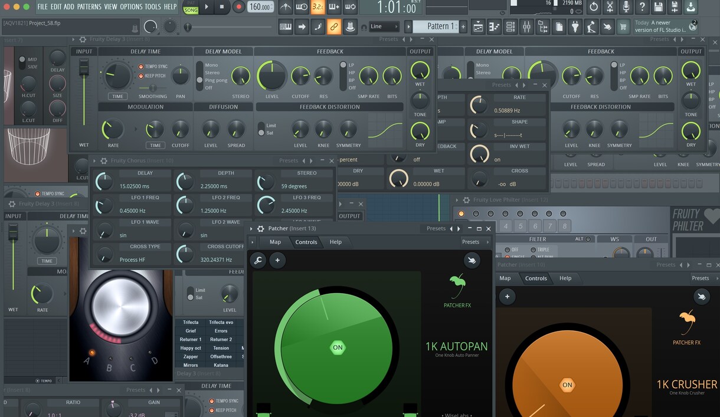Screen dimensions: 720x417
Task: Open the Pattern 1 selector
Action: [435, 27]
